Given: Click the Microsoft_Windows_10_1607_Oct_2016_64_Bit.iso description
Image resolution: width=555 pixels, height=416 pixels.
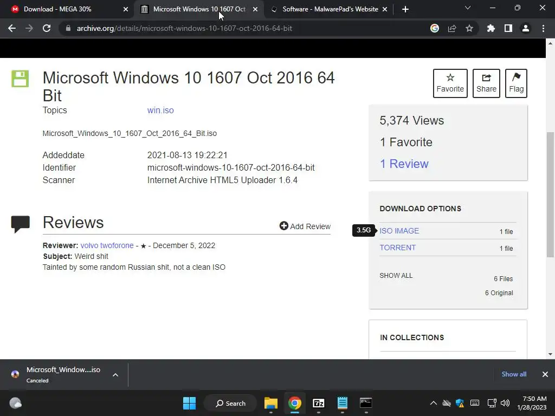Looking at the screenshot, I should [130, 133].
